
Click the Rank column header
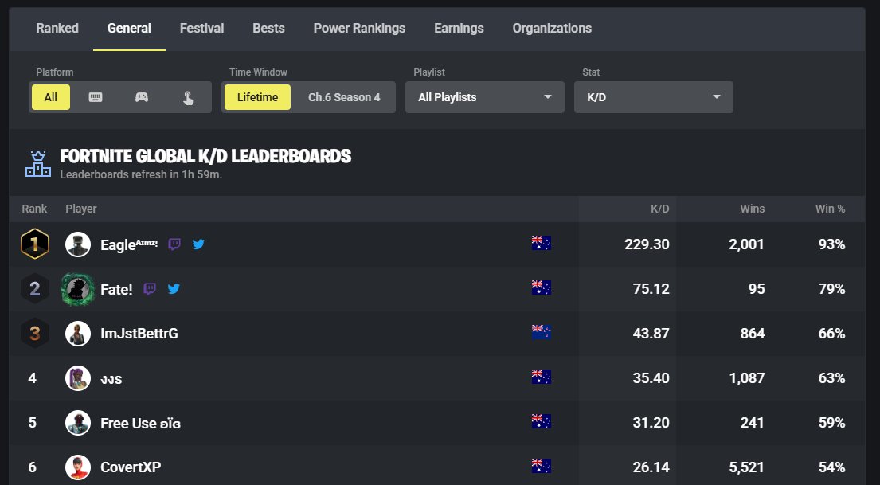pos(34,209)
